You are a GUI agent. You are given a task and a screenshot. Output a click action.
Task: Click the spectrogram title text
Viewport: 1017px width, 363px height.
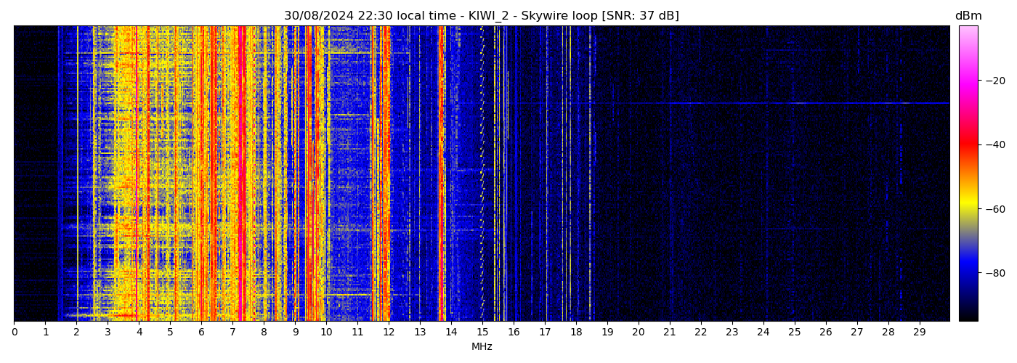tap(481, 16)
